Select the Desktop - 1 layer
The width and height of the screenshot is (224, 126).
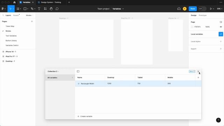pyautogui.click(x=10, y=61)
